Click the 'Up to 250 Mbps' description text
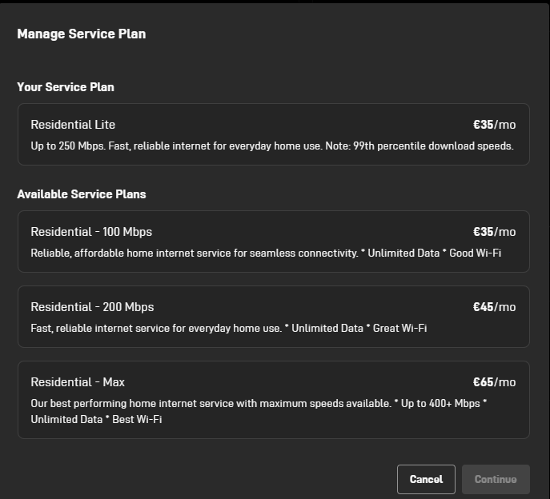550x499 pixels. click(272, 146)
